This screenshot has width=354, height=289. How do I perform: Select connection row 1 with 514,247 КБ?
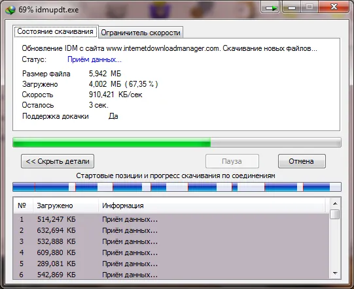171,219
